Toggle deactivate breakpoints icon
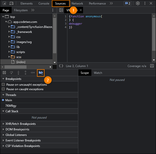This screenshot has width=156, height=154. tap(41, 73)
